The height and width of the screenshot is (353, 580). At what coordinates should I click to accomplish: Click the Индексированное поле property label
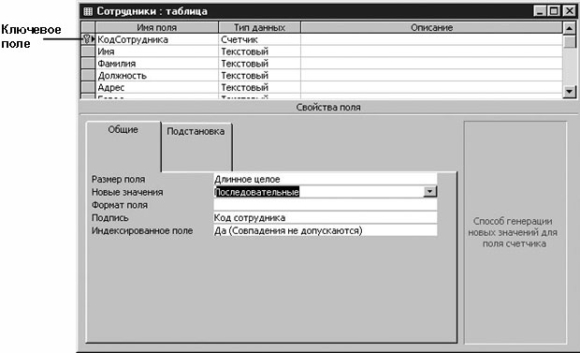[142, 230]
